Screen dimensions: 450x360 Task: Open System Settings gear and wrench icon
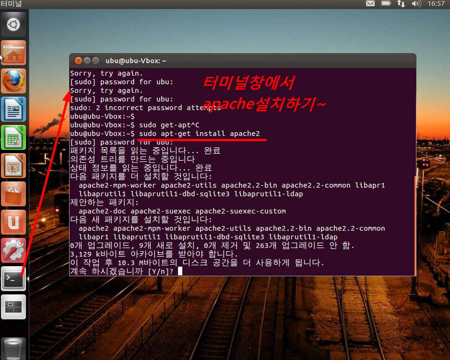[13, 250]
